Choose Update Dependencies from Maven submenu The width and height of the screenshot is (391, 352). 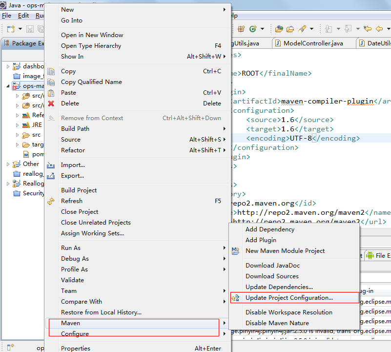[x=279, y=287]
